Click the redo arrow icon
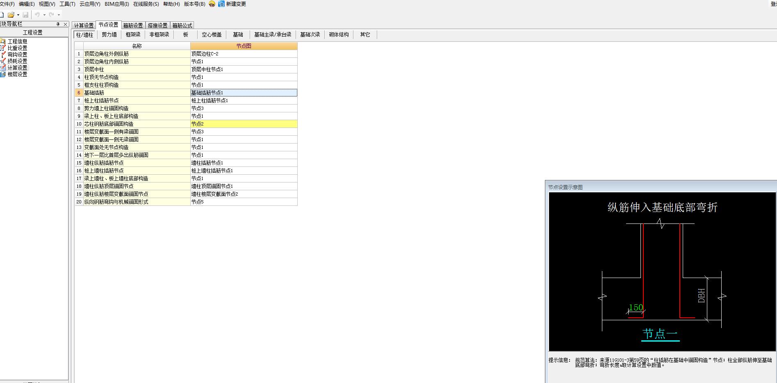This screenshot has height=383, width=777. (x=52, y=15)
